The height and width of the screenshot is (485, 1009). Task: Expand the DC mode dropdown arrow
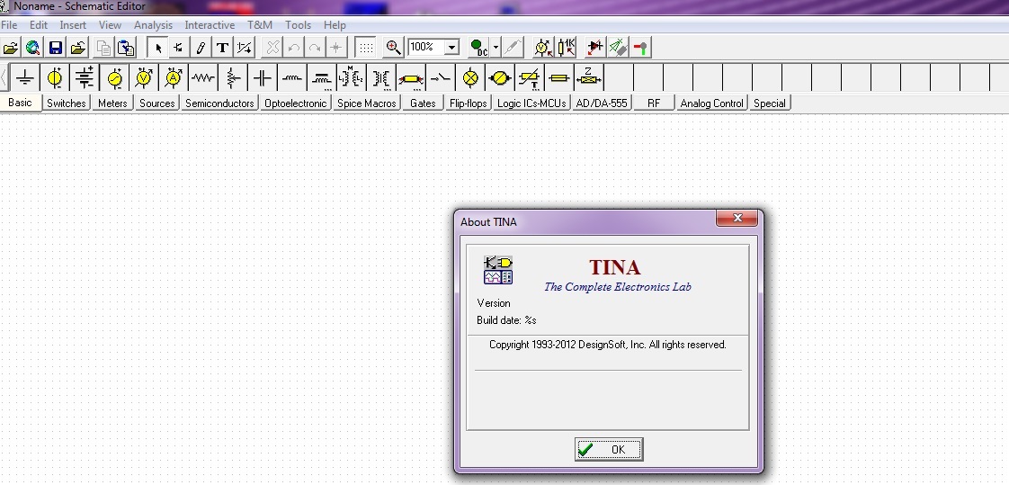coord(496,47)
